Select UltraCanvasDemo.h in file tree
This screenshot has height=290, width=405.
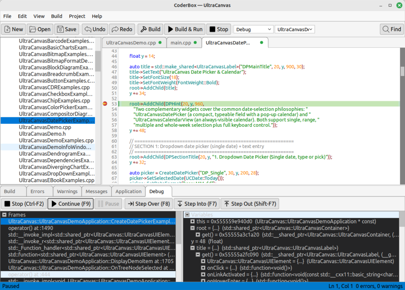(48, 134)
